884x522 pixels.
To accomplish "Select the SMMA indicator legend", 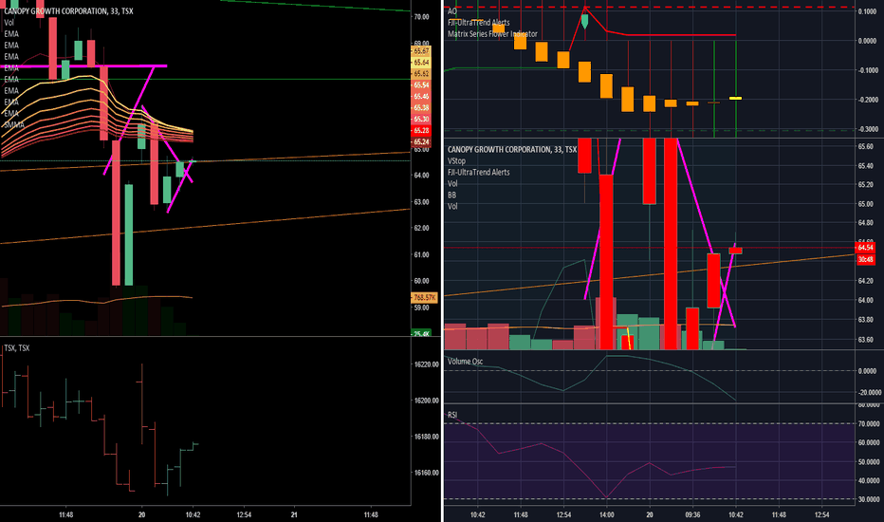I will [x=13, y=124].
